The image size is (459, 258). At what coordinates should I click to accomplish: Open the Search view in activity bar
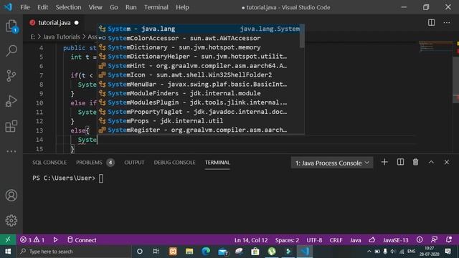point(11,51)
